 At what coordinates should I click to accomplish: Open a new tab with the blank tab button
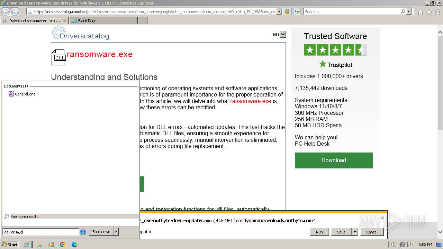[143, 21]
